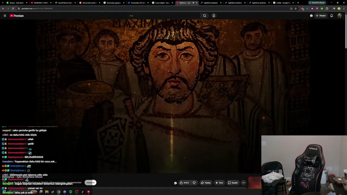This screenshot has height=195, width=347.
Task: Switch to the Top 80 Marvel Heroes tab
Action: pos(65,3)
